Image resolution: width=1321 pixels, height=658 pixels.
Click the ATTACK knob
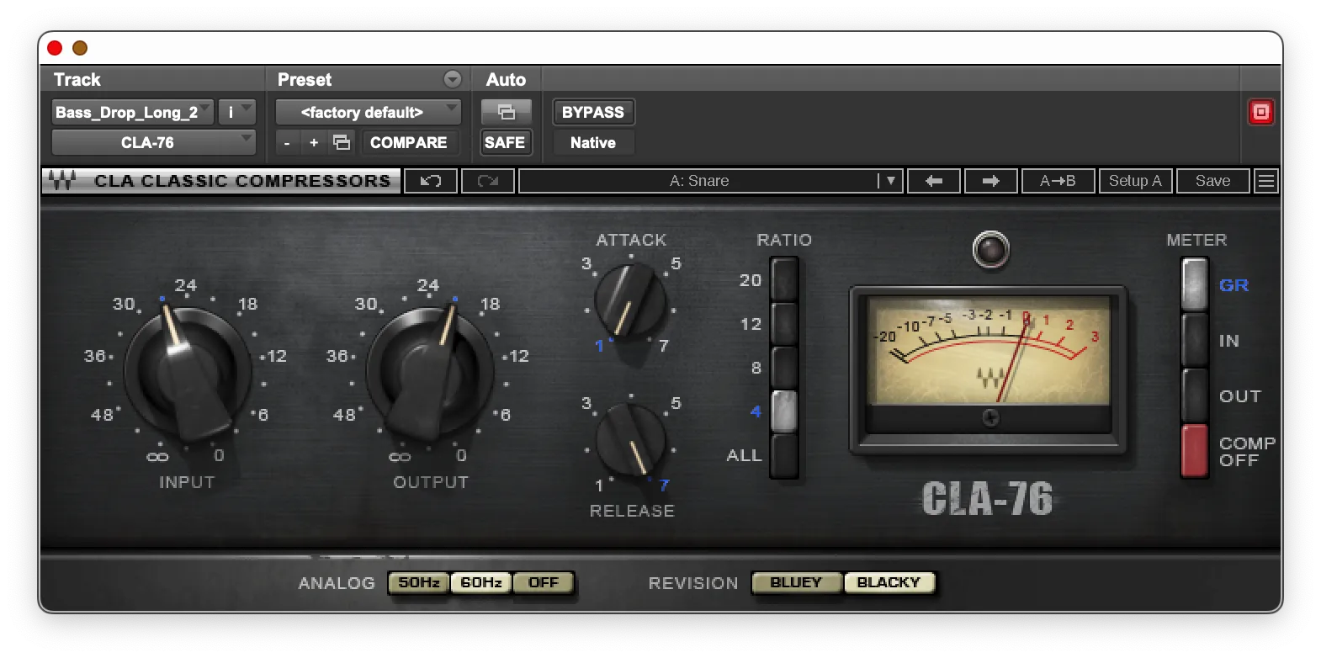click(x=630, y=300)
